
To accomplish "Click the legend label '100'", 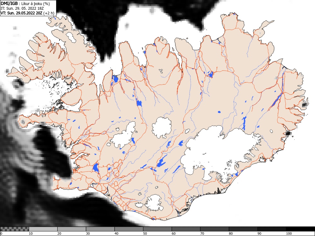I will [x=289, y=233].
